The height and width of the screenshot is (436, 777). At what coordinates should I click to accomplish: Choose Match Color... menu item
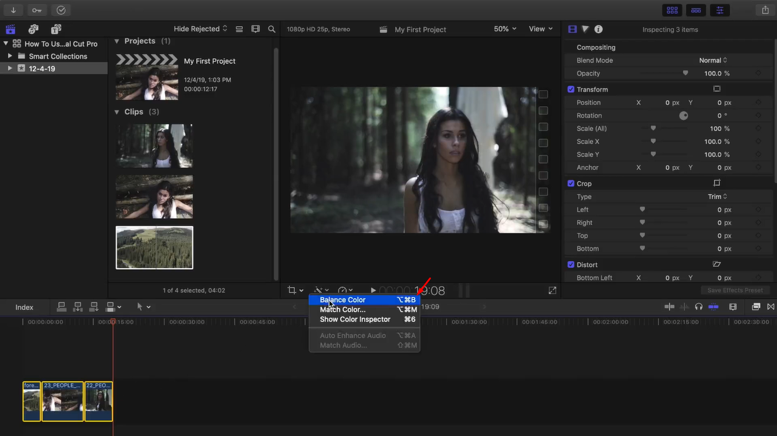(x=364, y=309)
